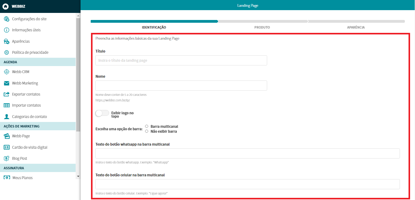
Task: Click Política de privacidade gear icon
Action: pos(6,53)
